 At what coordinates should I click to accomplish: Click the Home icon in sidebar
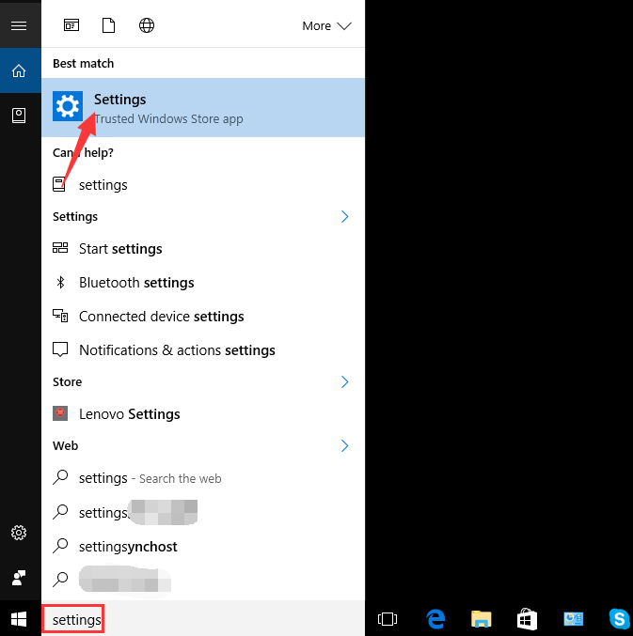tap(19, 70)
